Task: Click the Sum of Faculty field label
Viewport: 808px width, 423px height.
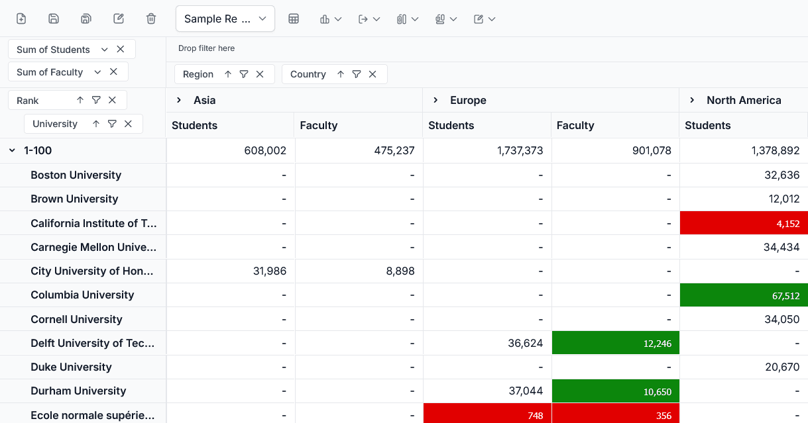Action: [x=50, y=72]
